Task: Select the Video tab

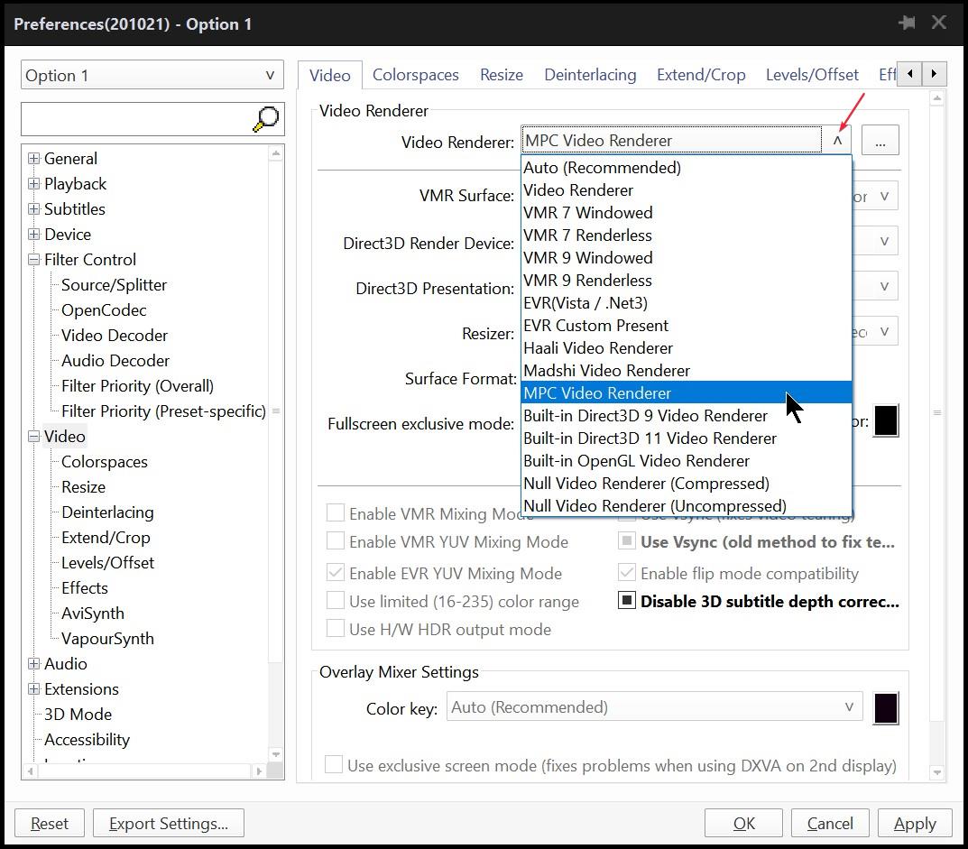Action: tap(329, 75)
